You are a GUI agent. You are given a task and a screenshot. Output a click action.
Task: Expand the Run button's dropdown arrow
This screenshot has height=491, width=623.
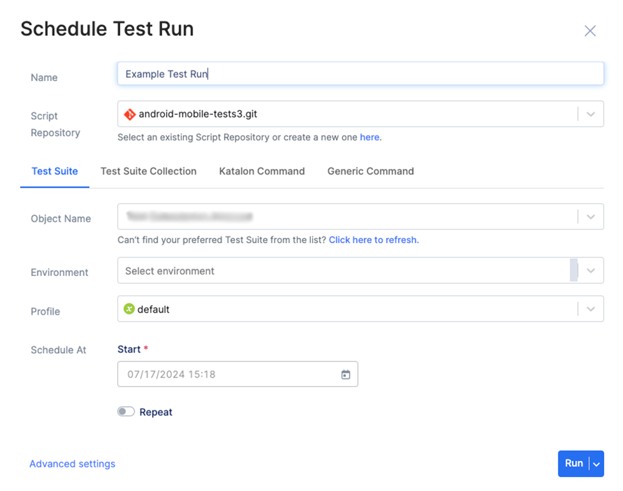click(x=596, y=464)
